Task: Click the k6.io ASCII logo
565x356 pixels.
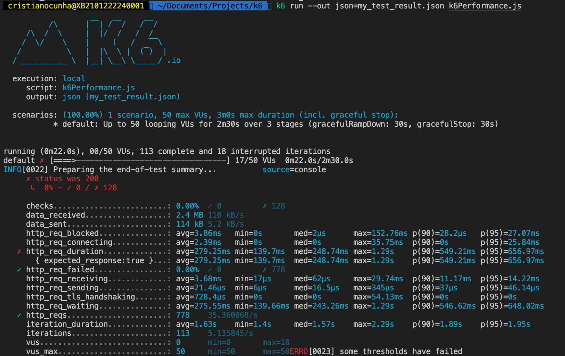Action: (96, 42)
